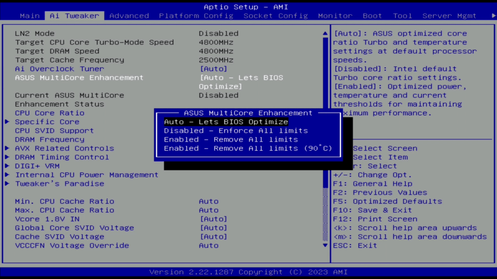497x279 pixels.
Task: Click Current ASUS MultiCore Disabled status value
Action: point(218,95)
